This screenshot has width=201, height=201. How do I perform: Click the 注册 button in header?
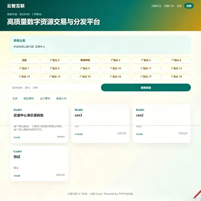point(189,6)
